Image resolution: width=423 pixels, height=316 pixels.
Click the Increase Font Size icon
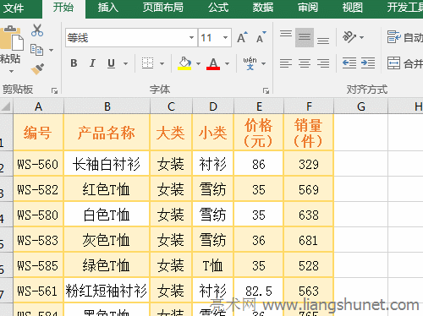(x=242, y=37)
